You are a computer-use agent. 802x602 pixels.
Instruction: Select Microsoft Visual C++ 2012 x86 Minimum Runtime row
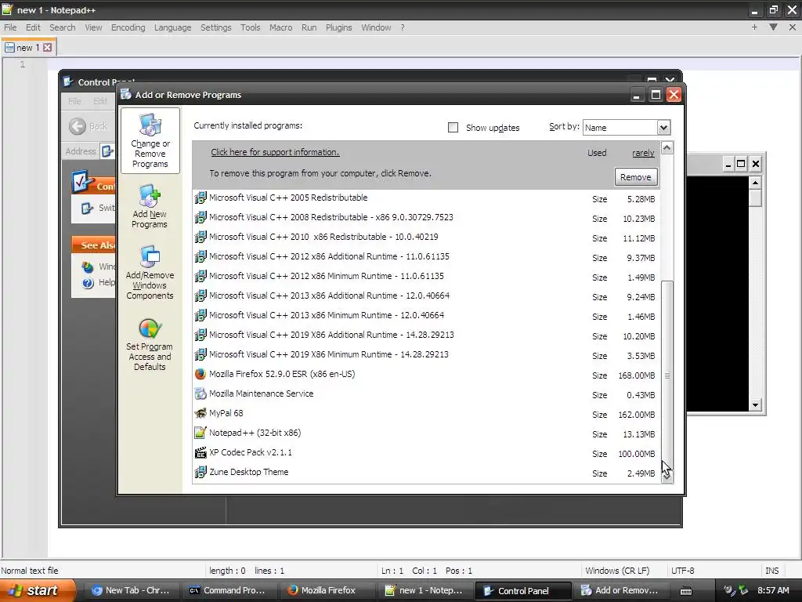426,277
